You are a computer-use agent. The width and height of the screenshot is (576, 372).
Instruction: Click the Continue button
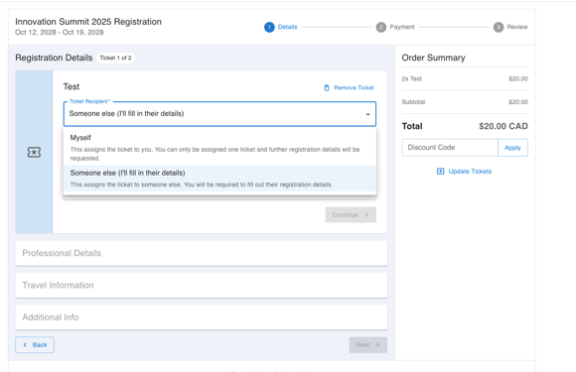(x=351, y=214)
